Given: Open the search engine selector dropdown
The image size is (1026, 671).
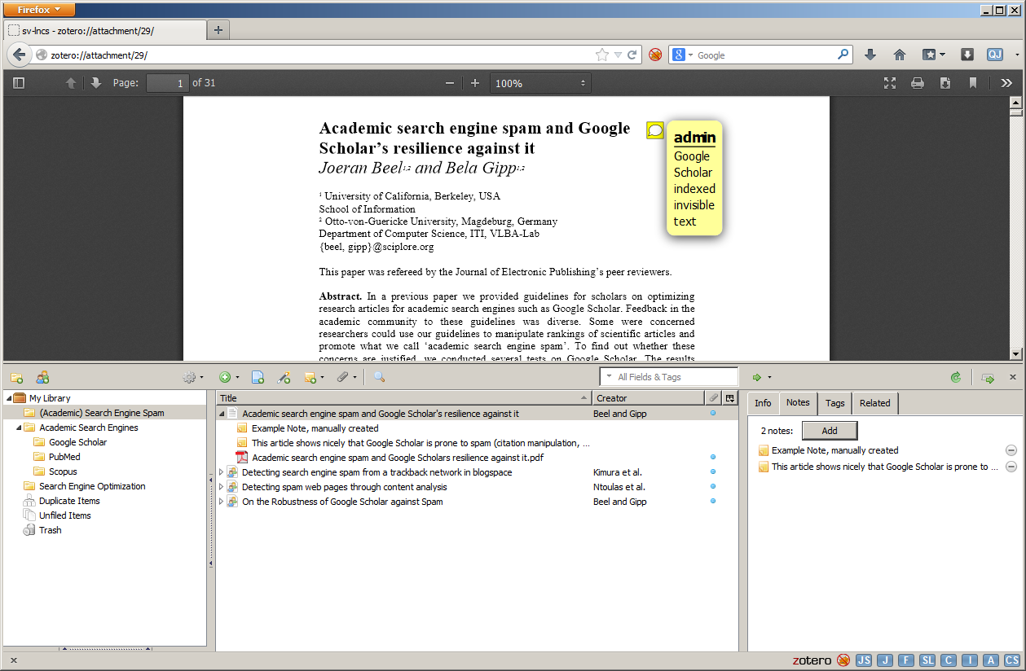Looking at the screenshot, I should coord(683,55).
